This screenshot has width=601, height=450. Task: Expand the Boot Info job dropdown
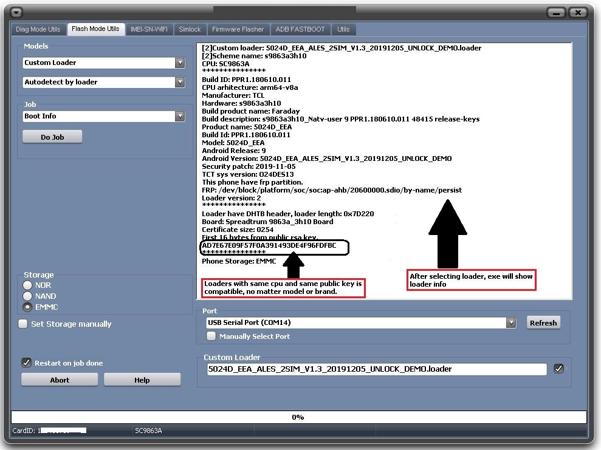(179, 116)
